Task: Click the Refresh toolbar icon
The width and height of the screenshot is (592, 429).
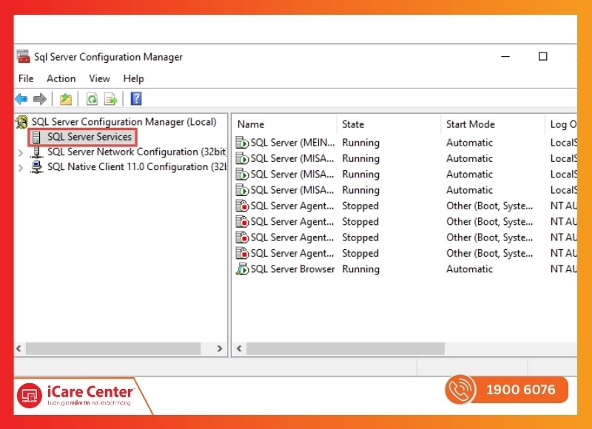Action: (x=92, y=99)
